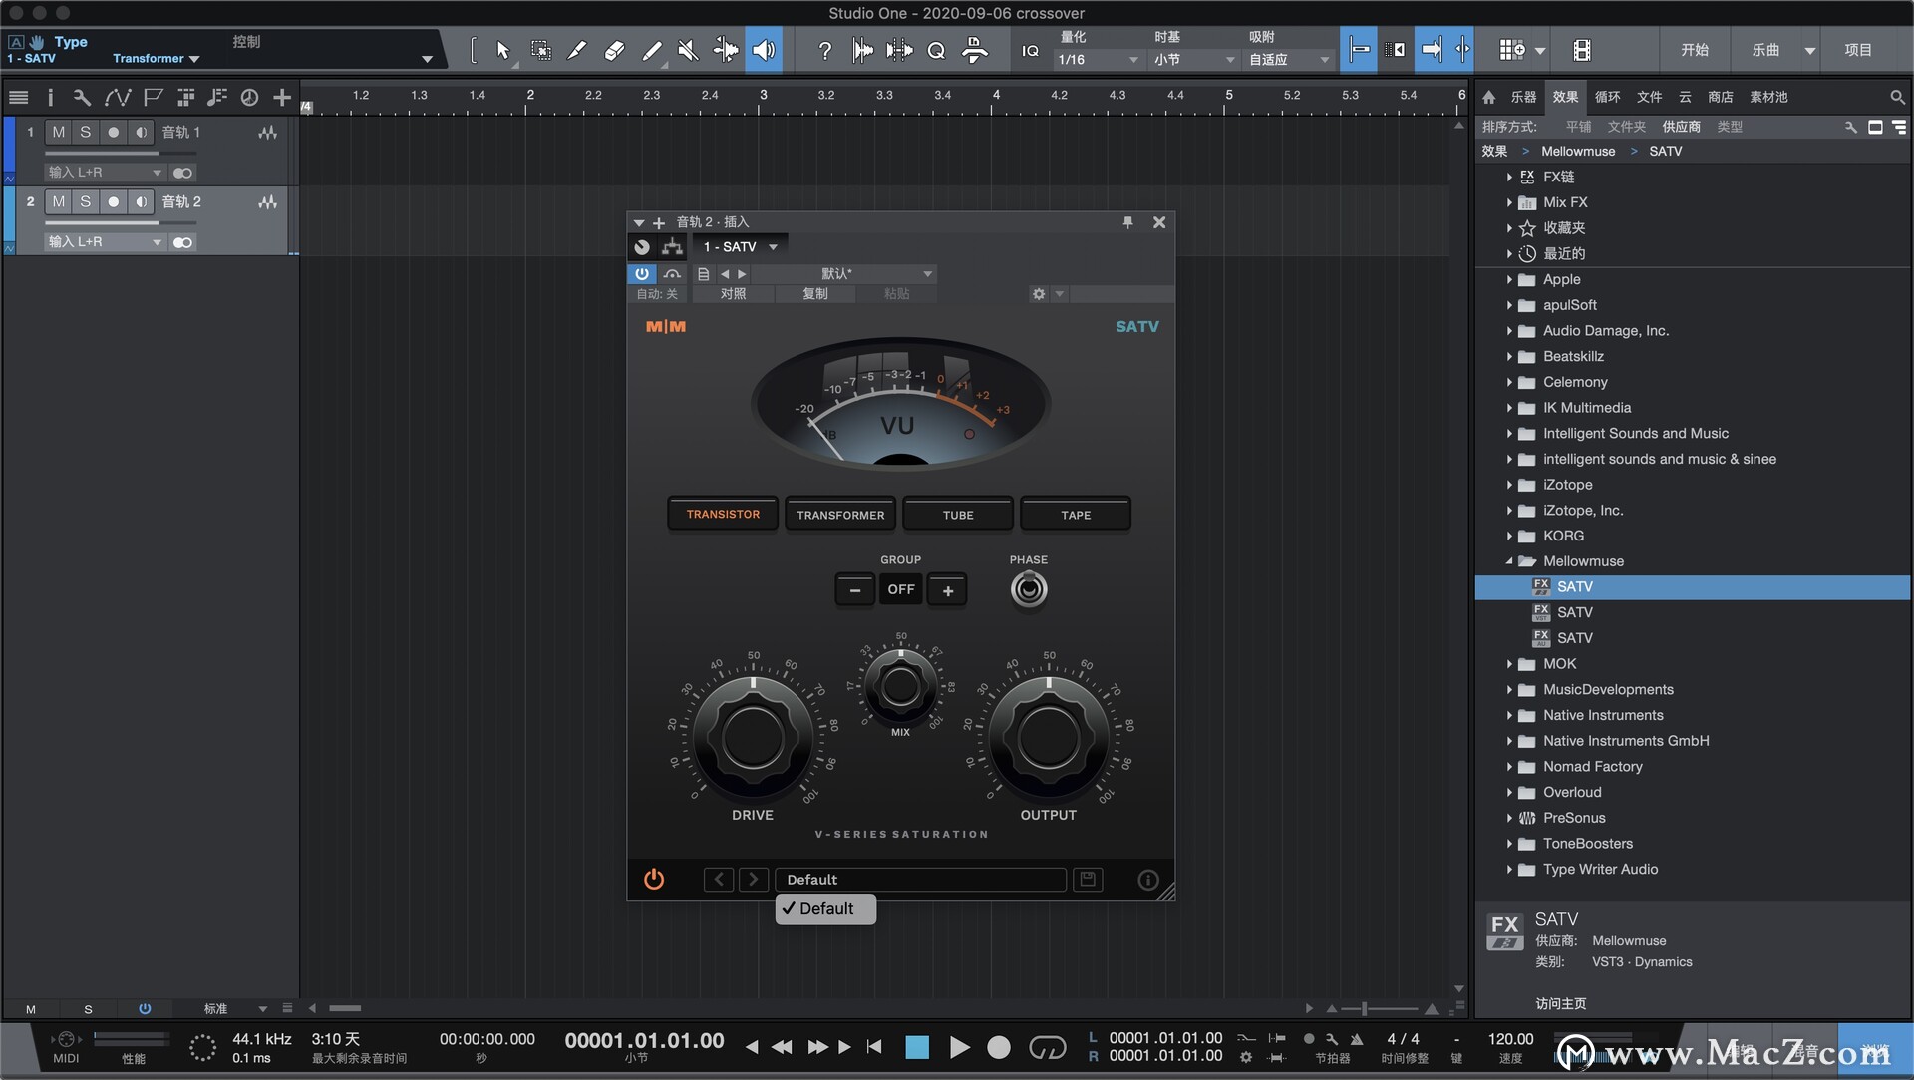Open the timebase 小节 dropdown
The width and height of the screenshot is (1914, 1080).
click(1194, 60)
